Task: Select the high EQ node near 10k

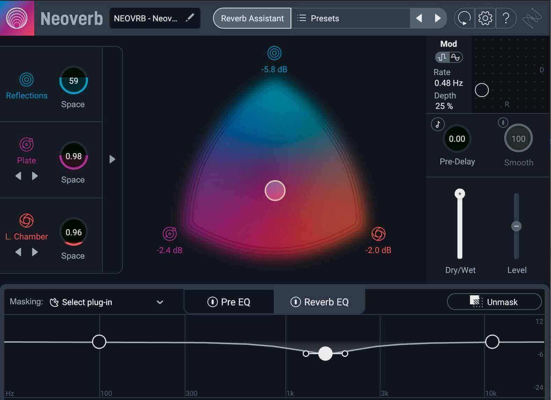Action: point(492,342)
